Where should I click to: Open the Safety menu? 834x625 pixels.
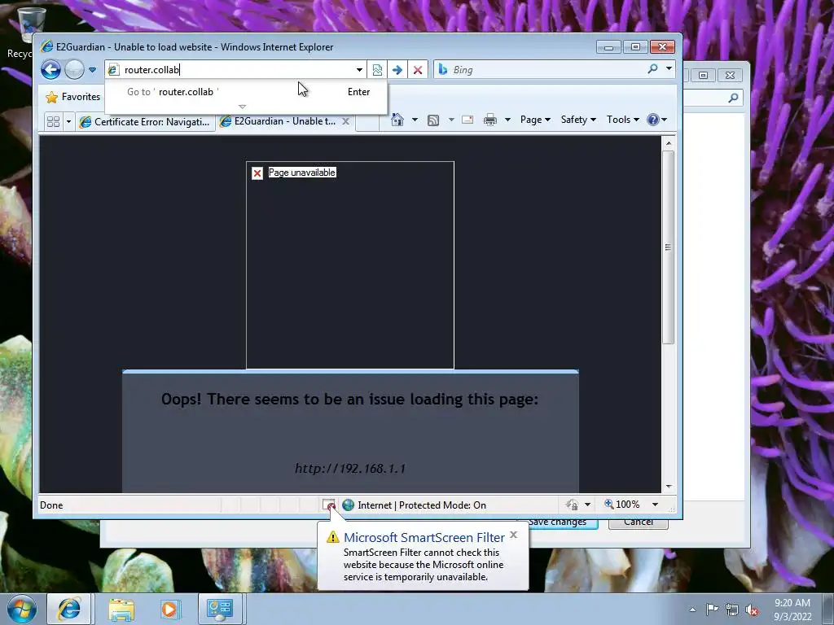[x=578, y=120]
